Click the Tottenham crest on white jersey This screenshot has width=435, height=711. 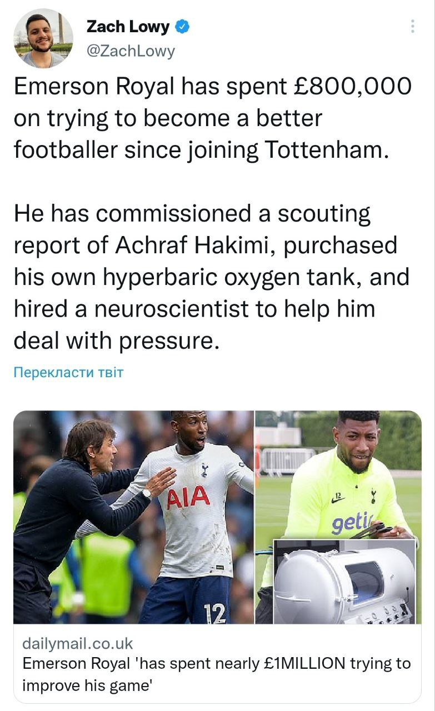204,470
